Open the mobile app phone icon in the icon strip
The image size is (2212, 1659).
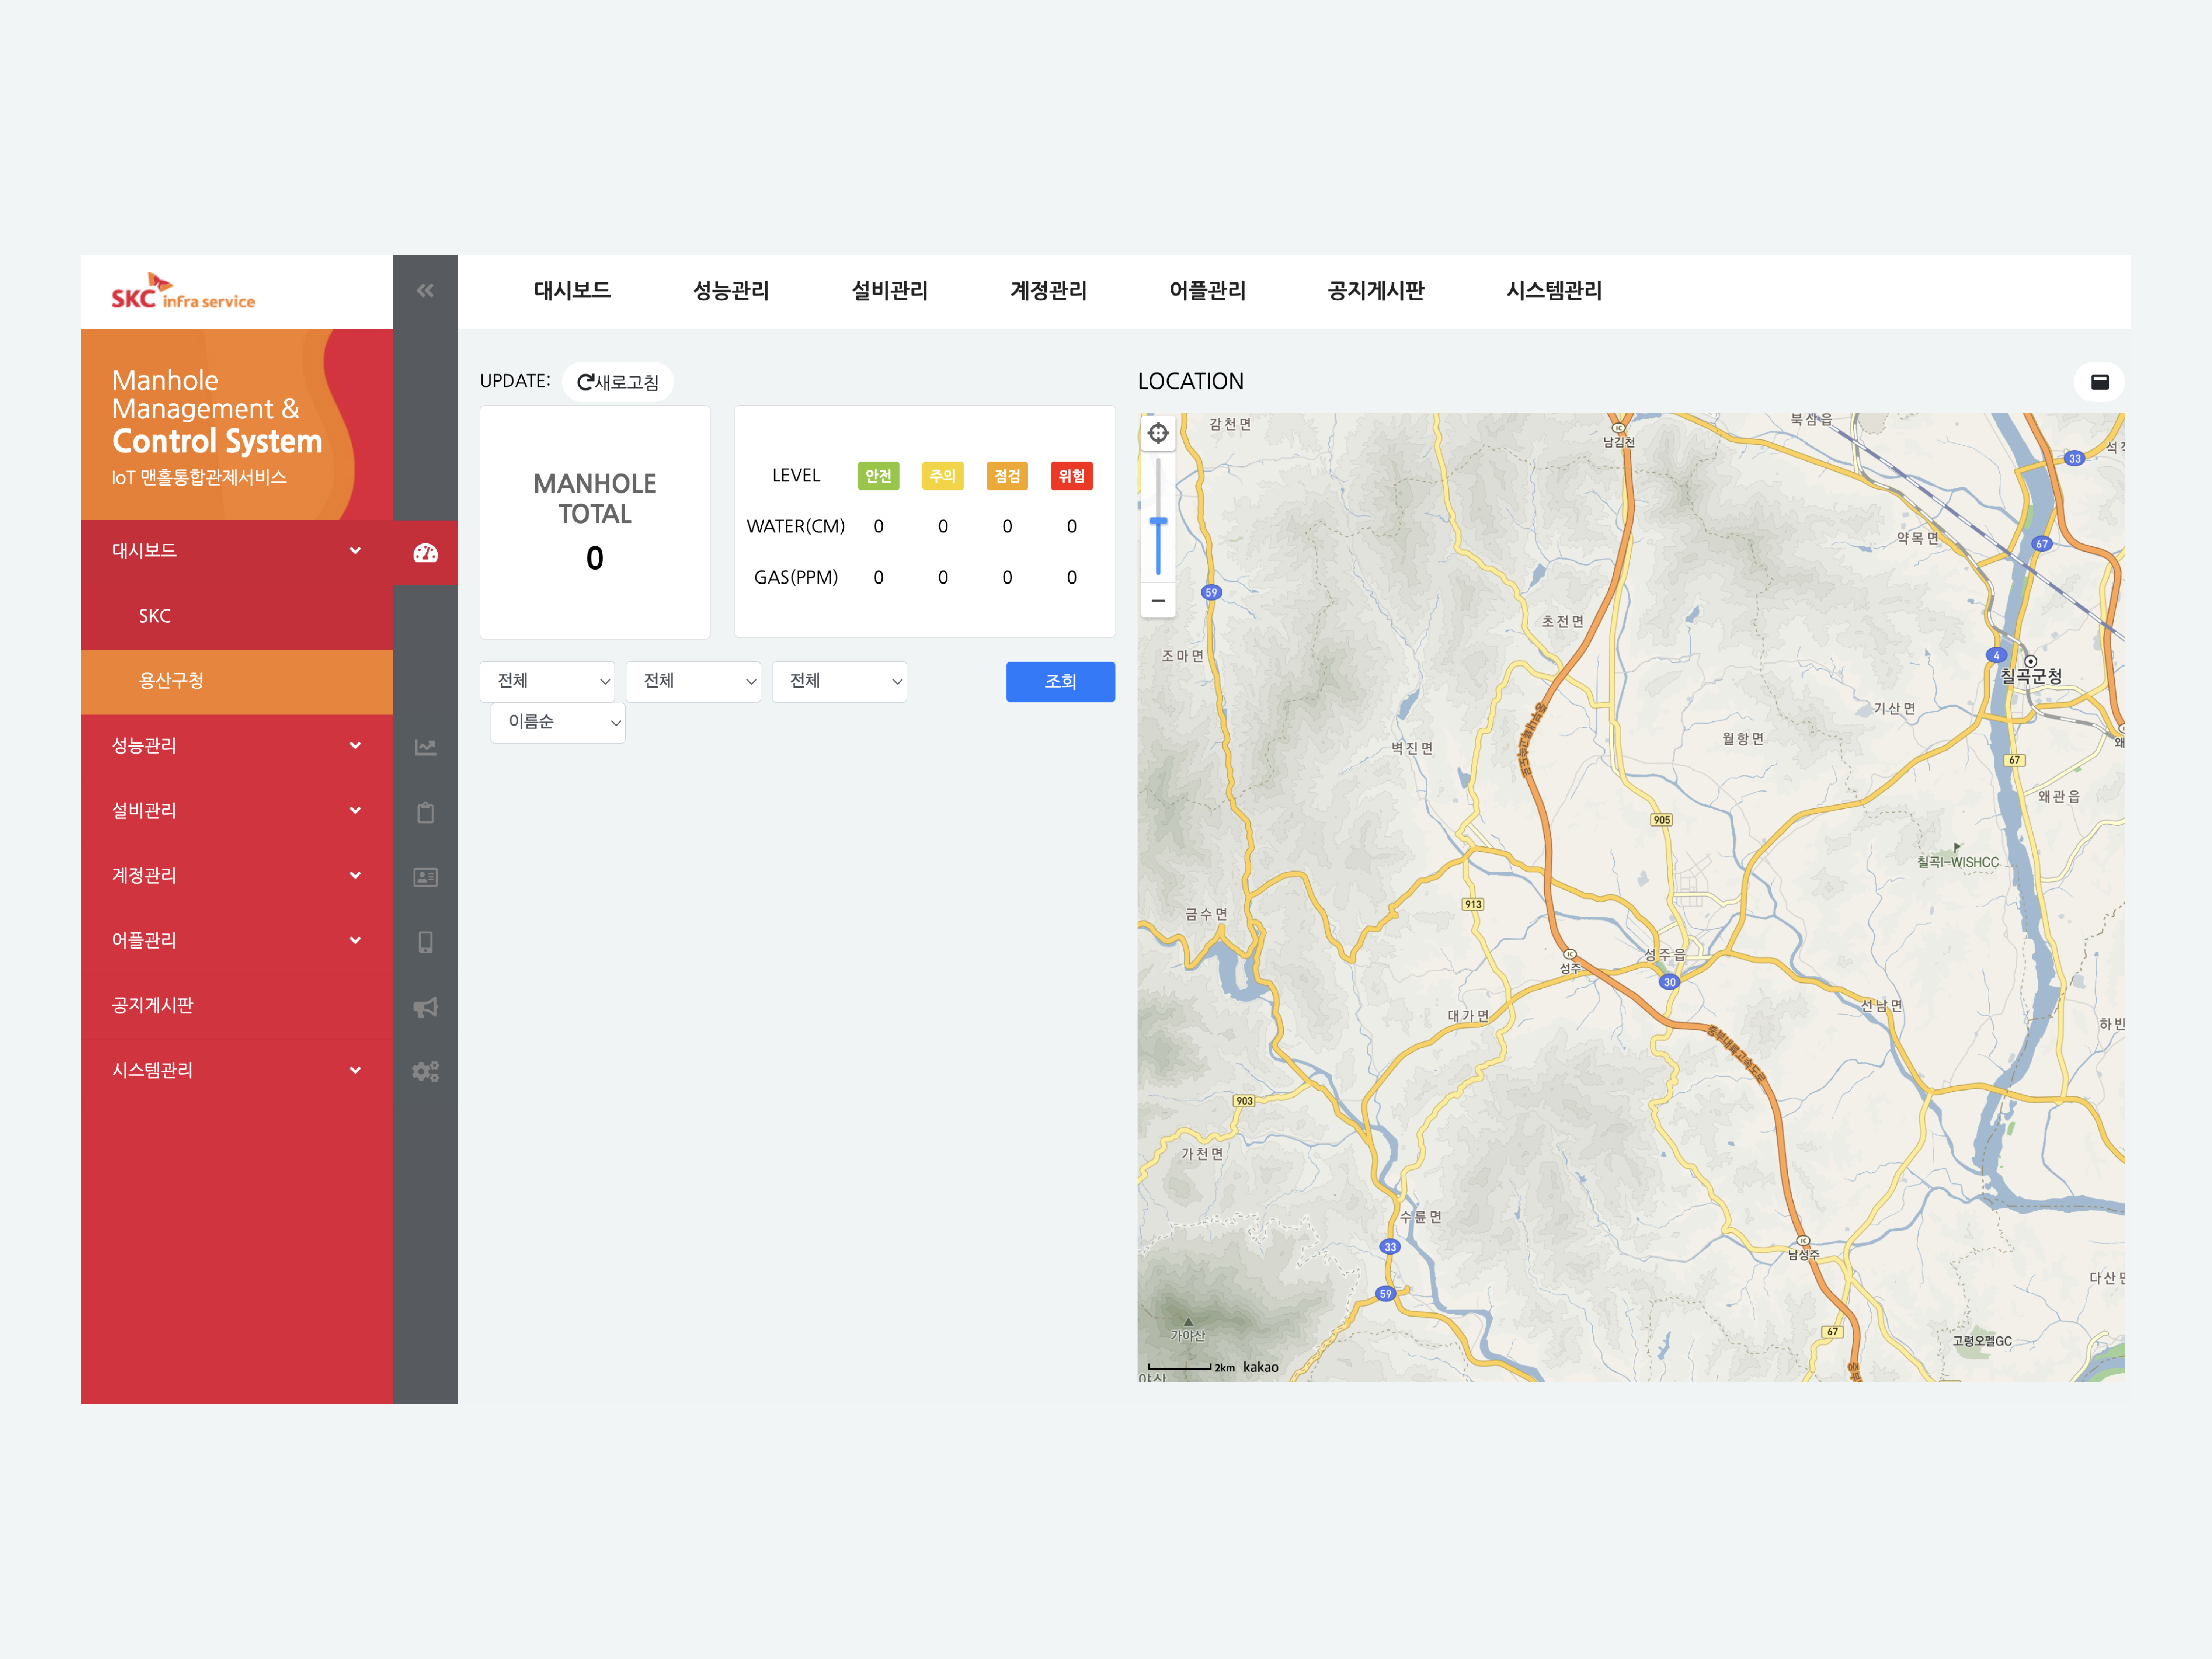(425, 942)
